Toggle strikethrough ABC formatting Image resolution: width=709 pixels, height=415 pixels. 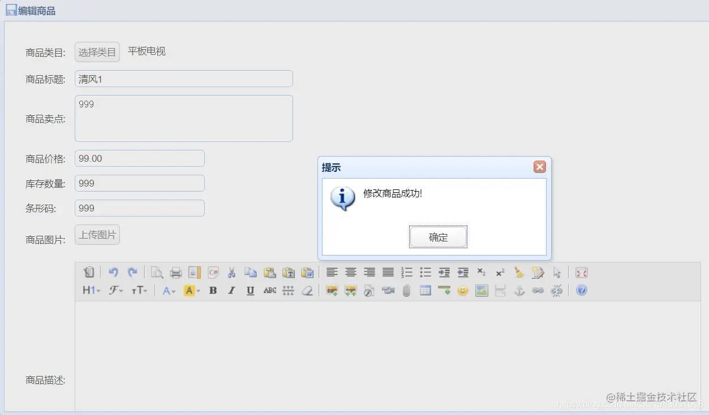click(x=270, y=291)
